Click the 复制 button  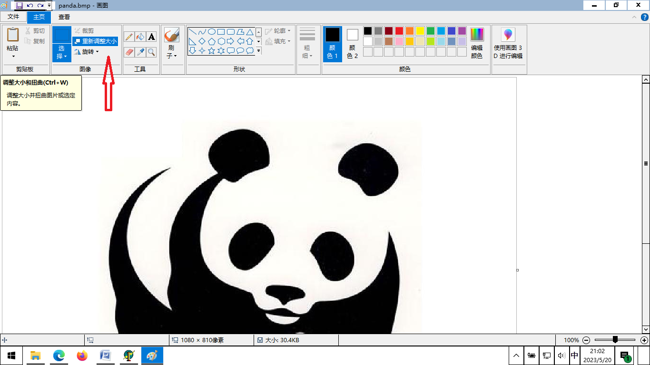[35, 41]
